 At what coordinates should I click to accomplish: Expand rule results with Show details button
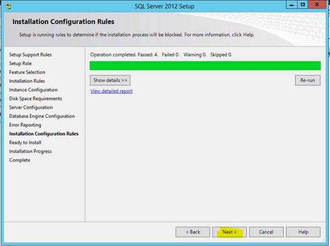[x=110, y=80]
